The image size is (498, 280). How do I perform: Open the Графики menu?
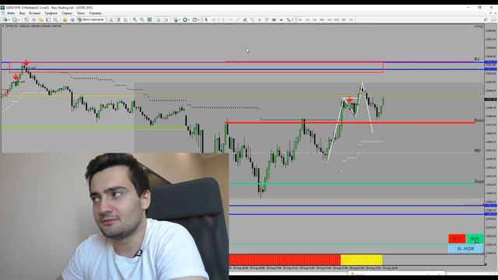pos(51,13)
